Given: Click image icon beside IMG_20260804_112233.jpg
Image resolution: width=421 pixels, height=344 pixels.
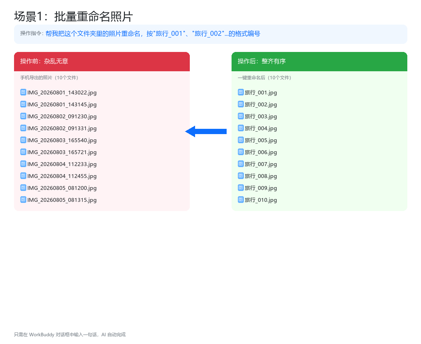Looking at the screenshot, I should click(x=23, y=164).
